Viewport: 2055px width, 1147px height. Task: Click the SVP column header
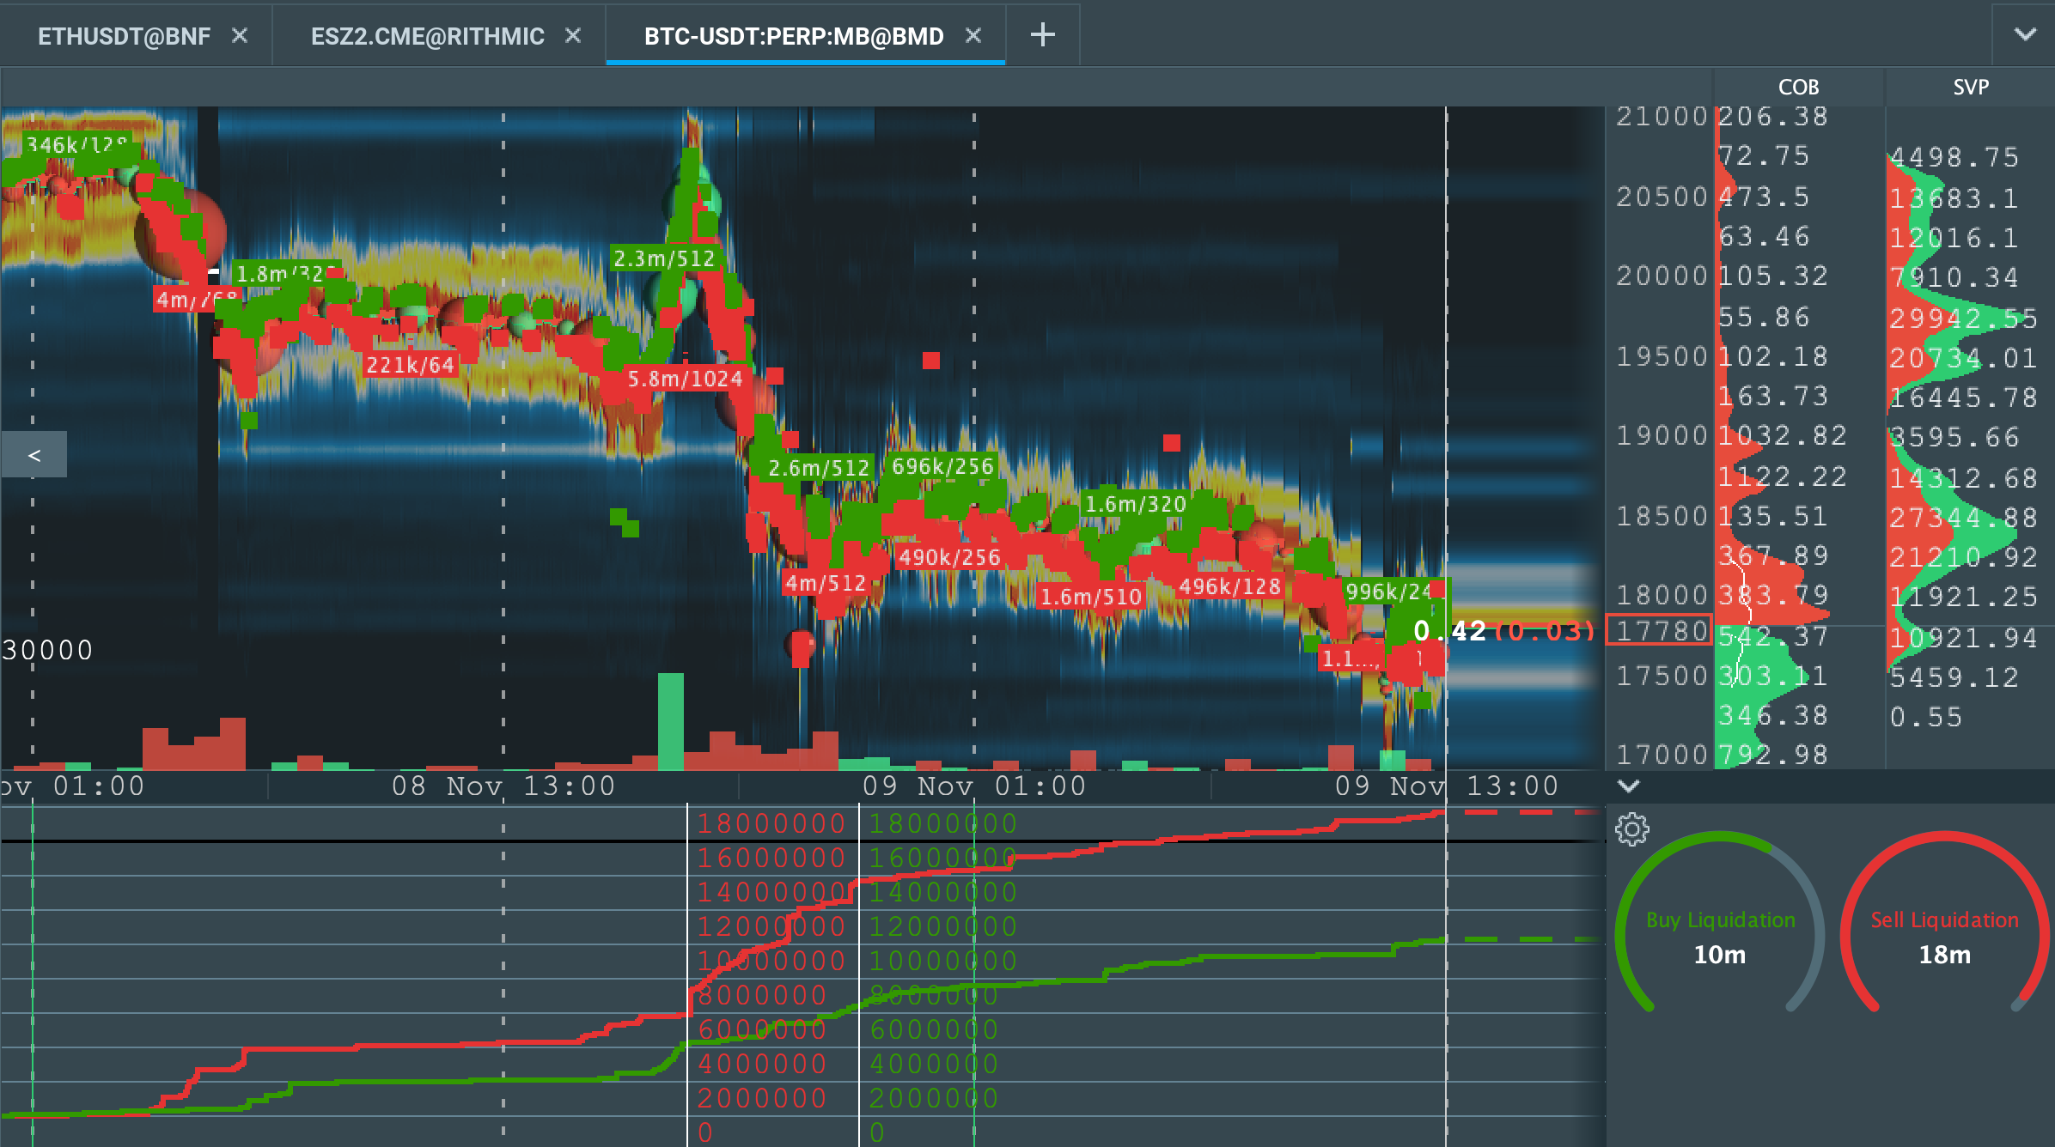pyautogui.click(x=1971, y=87)
